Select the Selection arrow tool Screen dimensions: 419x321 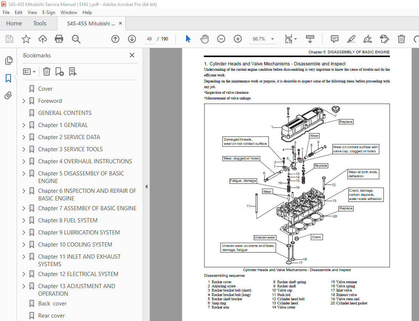[x=188, y=39]
